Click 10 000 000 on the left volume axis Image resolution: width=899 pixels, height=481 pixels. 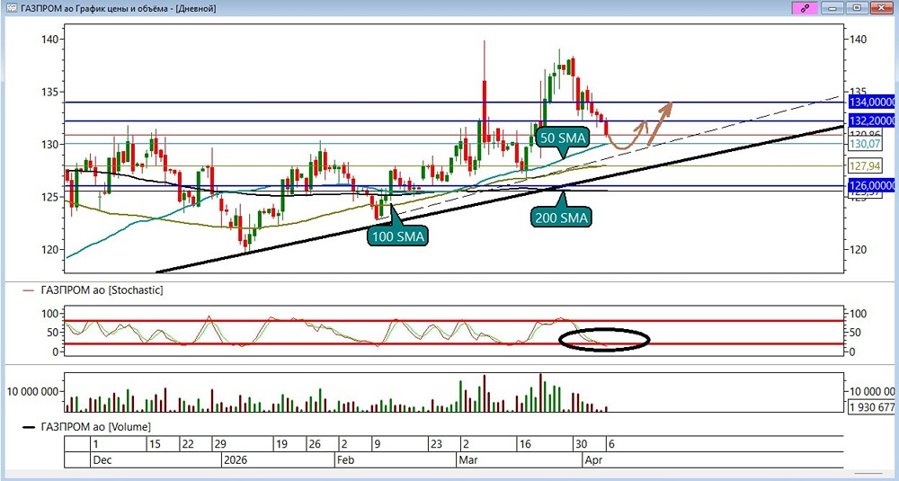click(x=32, y=392)
